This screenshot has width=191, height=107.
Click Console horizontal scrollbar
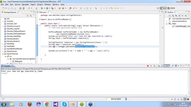tap(94, 96)
